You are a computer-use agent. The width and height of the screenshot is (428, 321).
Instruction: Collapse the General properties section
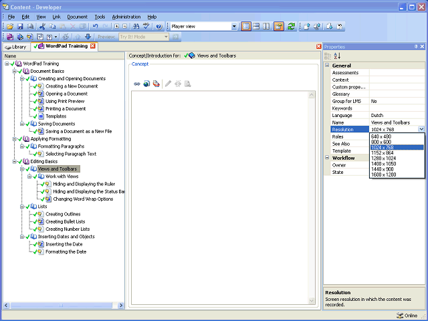[327, 66]
